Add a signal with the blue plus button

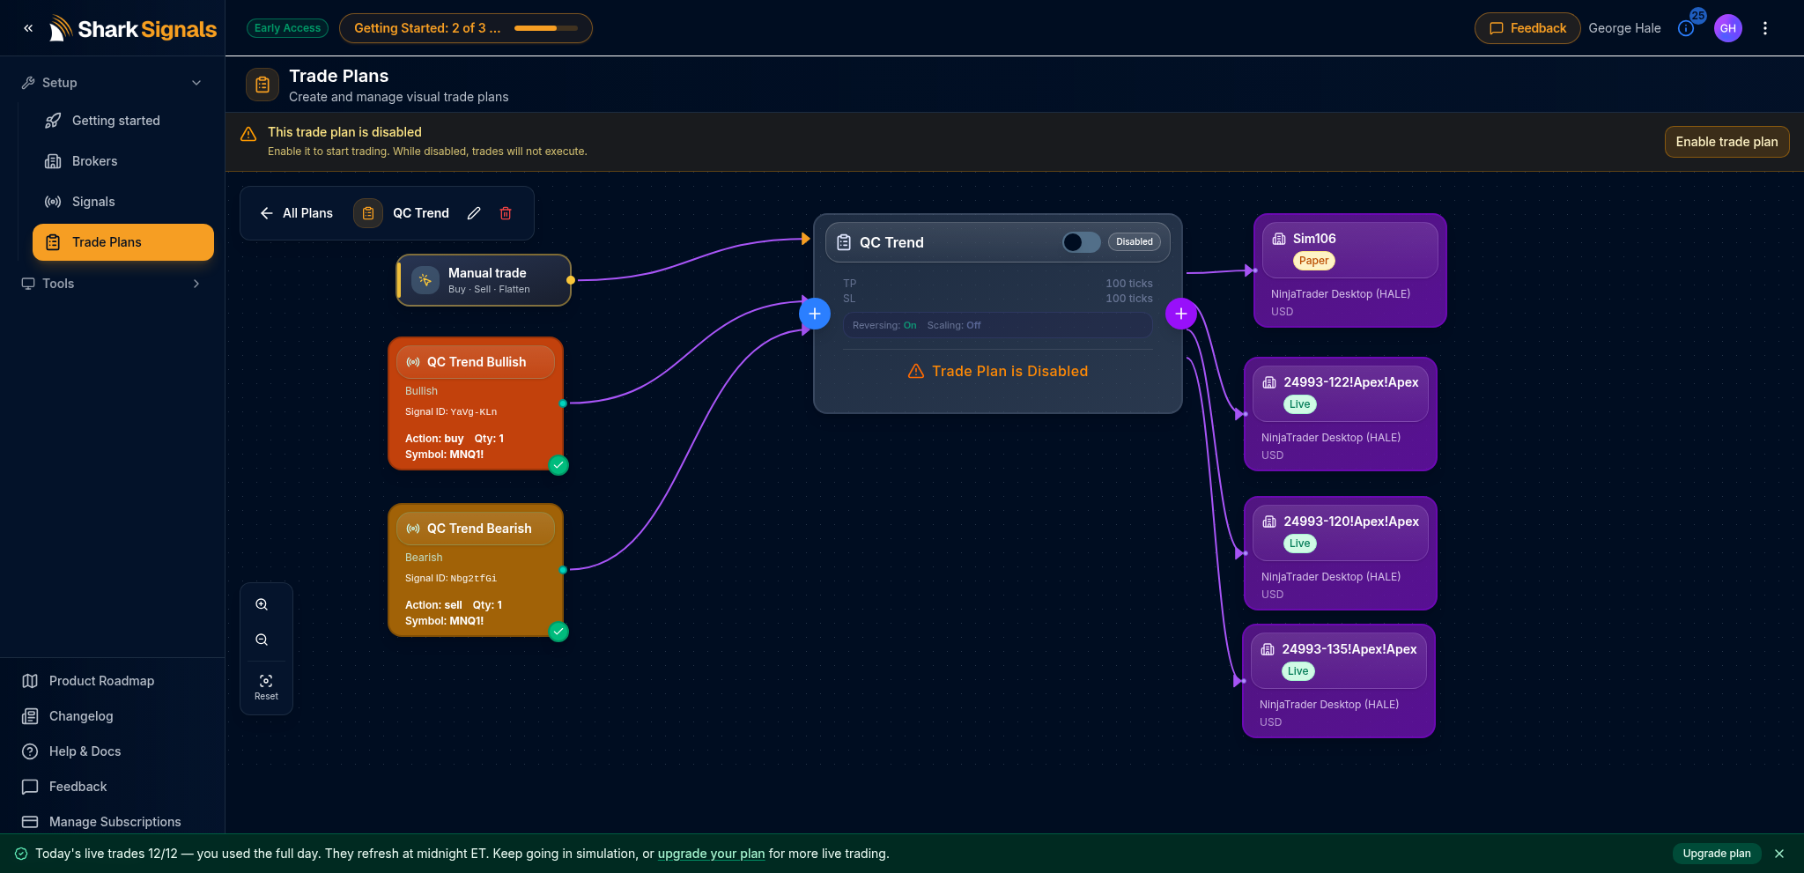(815, 314)
